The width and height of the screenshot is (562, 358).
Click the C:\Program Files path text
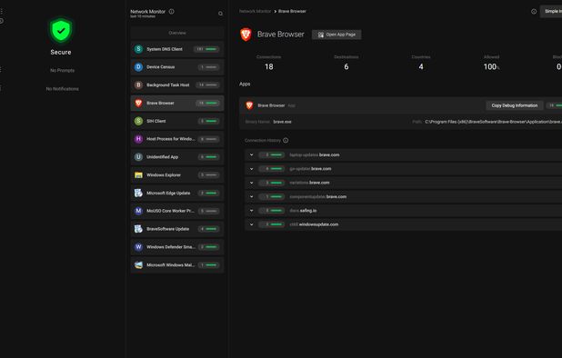pyautogui.click(x=493, y=122)
